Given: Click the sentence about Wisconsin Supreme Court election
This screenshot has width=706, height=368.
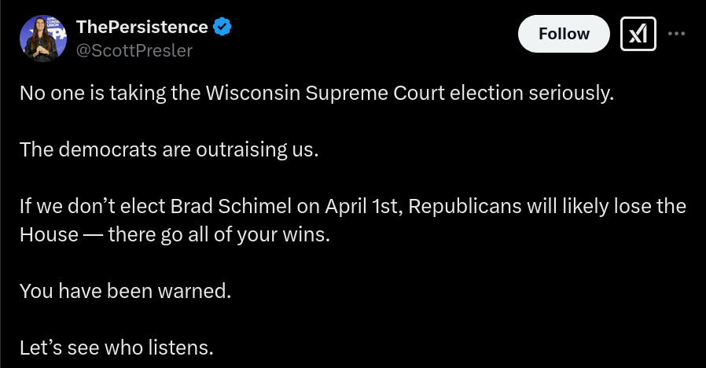Looking at the screenshot, I should pos(317,94).
